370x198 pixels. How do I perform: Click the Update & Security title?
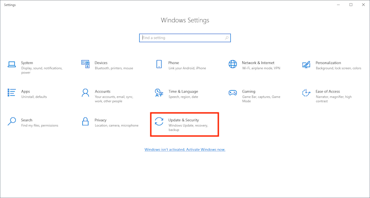click(184, 120)
